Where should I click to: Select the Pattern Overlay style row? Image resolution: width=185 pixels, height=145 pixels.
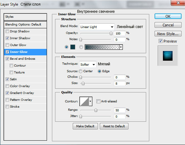(x=25, y=100)
